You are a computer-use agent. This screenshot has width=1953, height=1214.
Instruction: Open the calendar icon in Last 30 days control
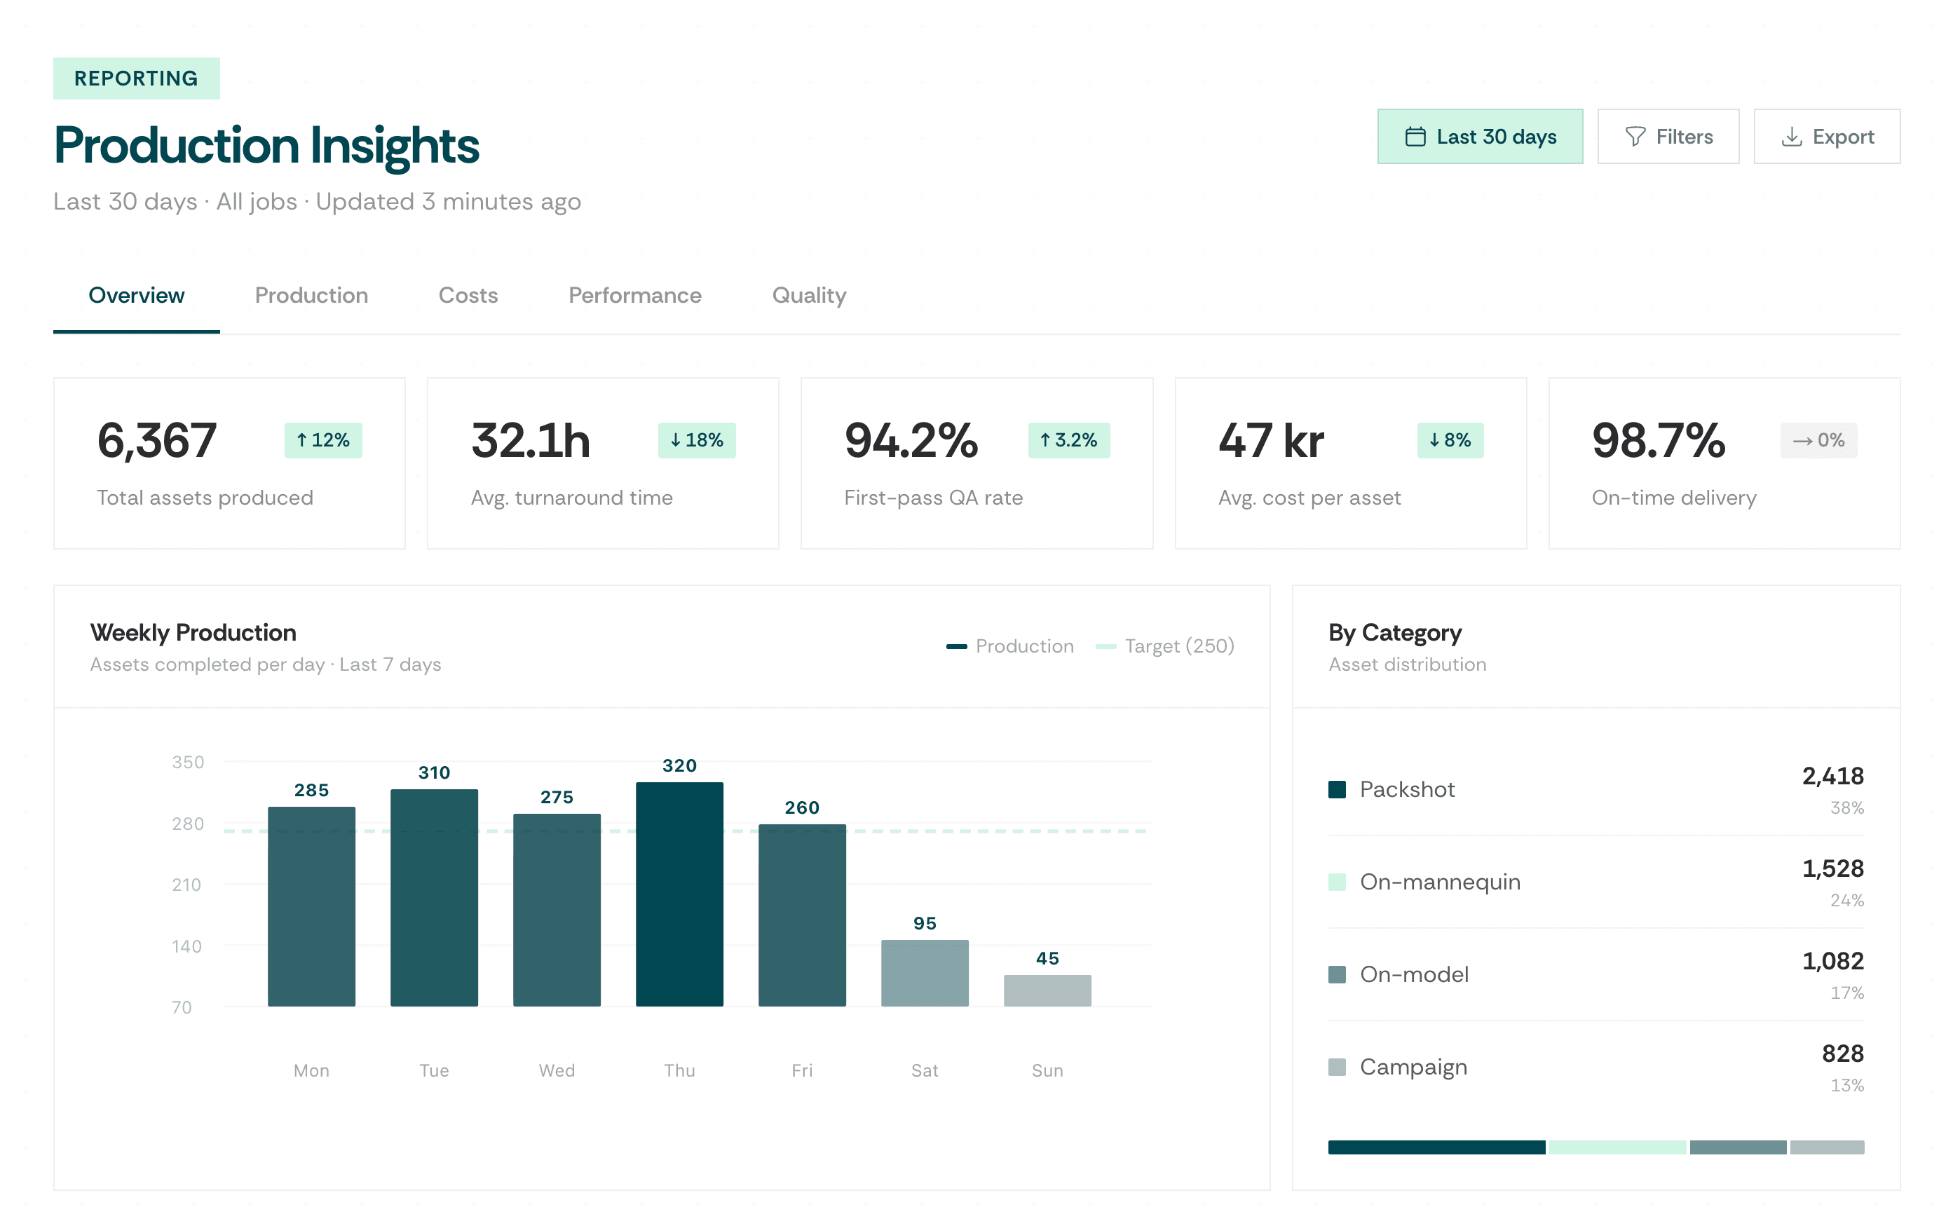pos(1417,137)
